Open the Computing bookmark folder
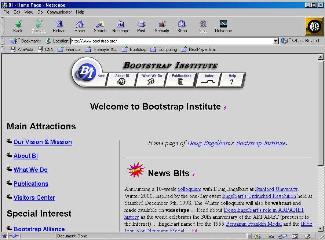The image size is (325, 240). pyautogui.click(x=164, y=49)
